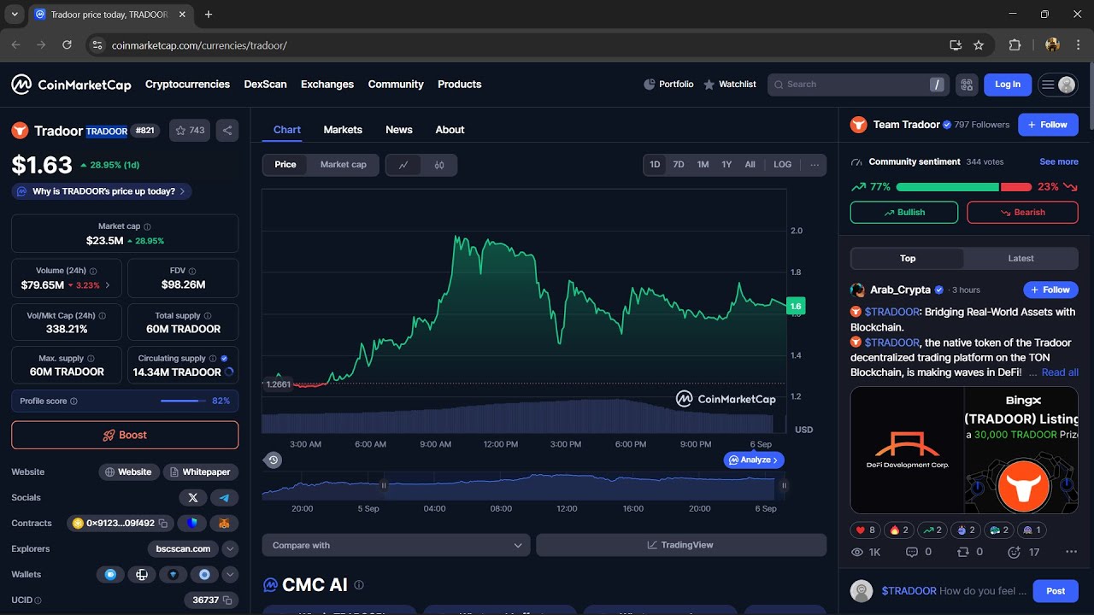Viewport: 1094px width, 615px height.
Task: Open the Markets tab
Action: click(343, 130)
